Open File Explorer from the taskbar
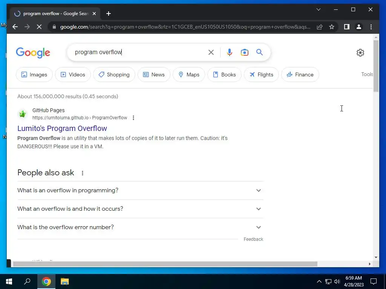This screenshot has height=289, width=386. pyautogui.click(x=65, y=281)
